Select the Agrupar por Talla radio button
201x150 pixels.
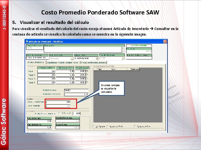click(107, 126)
